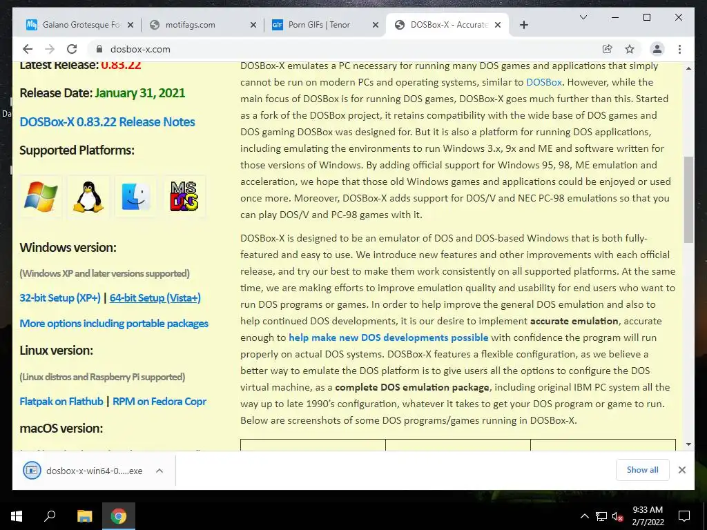Click the browser forward arrow
Screen dimensions: 707x530
tap(50, 49)
